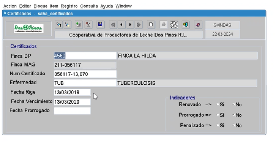Open the Item menu
The height and width of the screenshot is (142, 275).
click(54, 6)
